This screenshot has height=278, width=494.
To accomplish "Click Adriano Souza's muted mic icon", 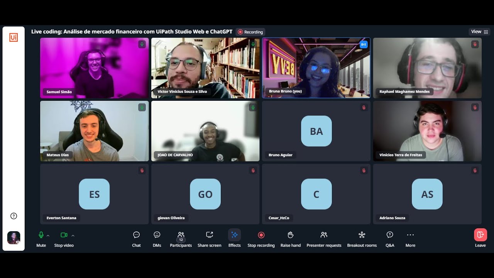I will click(475, 170).
